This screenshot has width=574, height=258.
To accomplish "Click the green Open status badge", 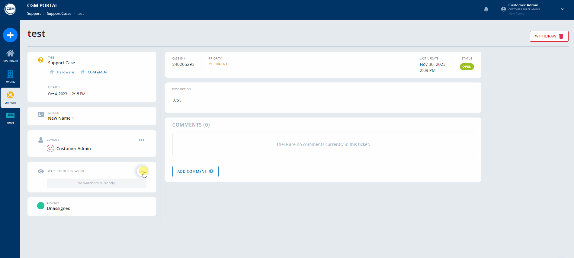I will click(467, 67).
